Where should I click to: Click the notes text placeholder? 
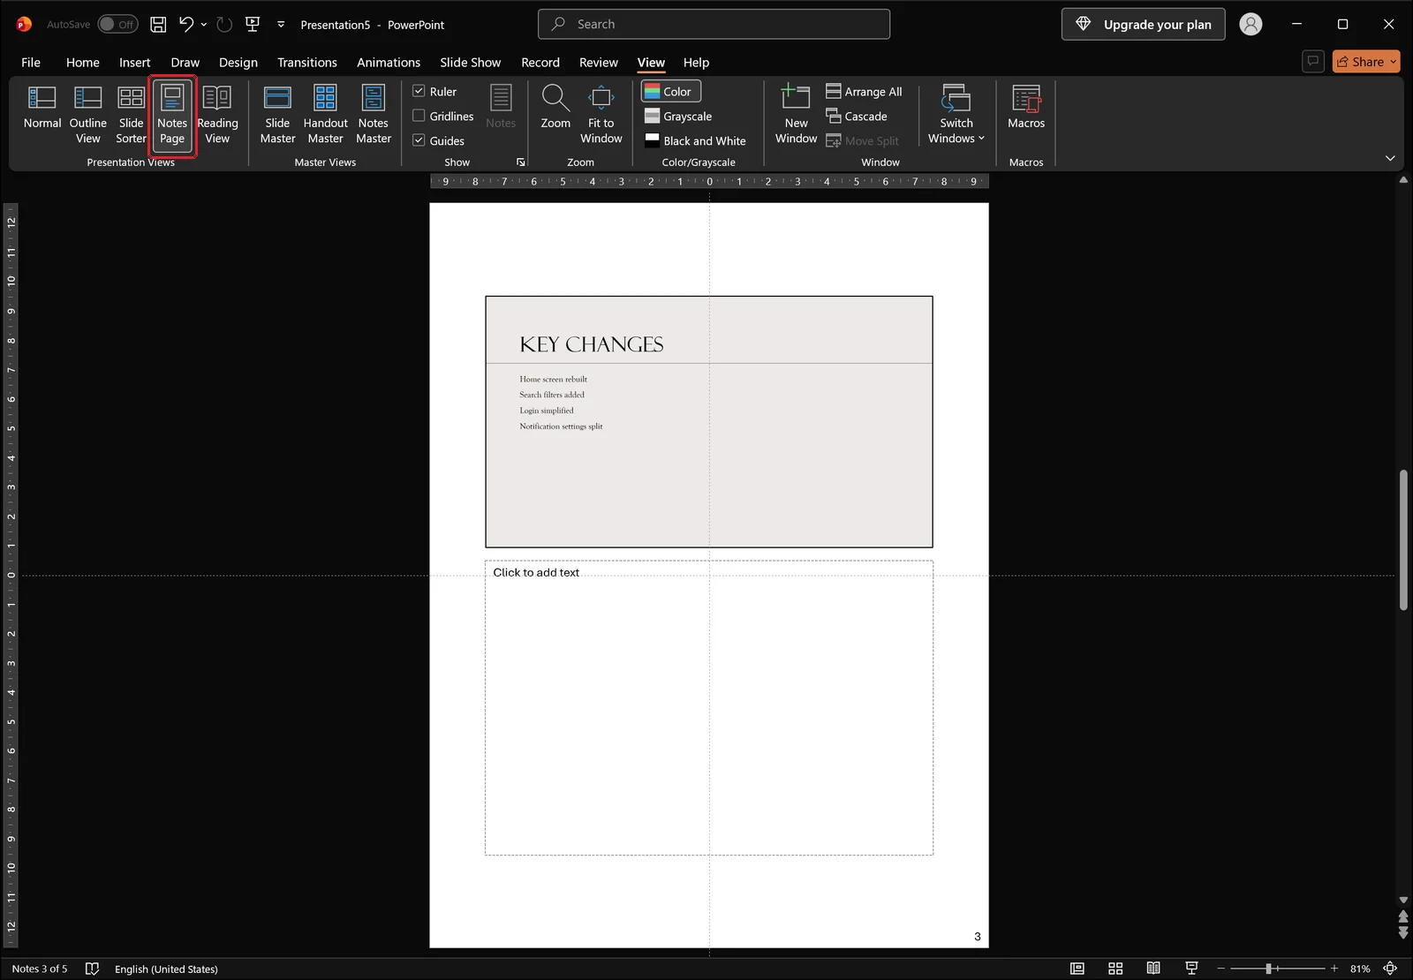point(709,707)
